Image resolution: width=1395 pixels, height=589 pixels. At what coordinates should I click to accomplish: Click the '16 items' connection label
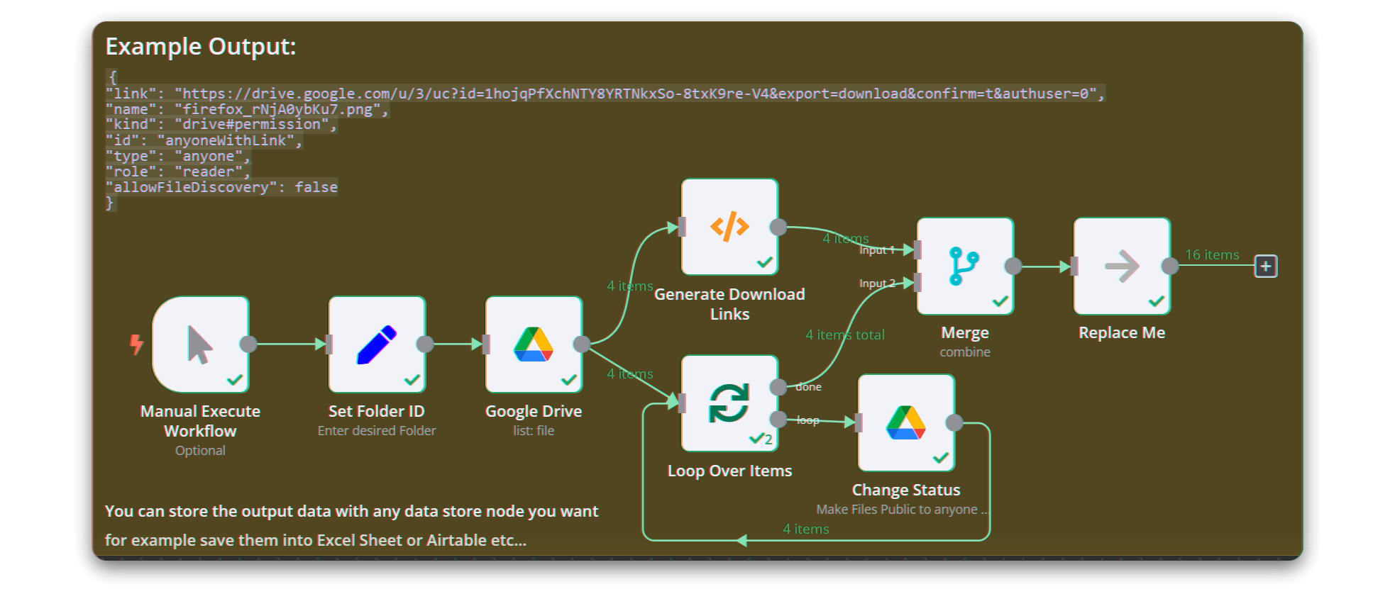point(1212,254)
